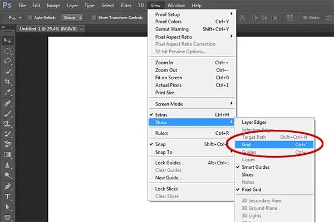Select the Healing Brush tool
Viewport: 334px width, 222px height.
tap(8, 103)
